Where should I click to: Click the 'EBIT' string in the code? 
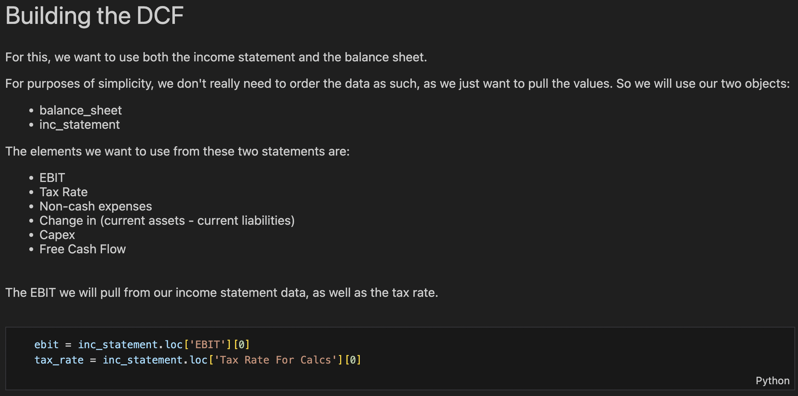pyautogui.click(x=207, y=344)
